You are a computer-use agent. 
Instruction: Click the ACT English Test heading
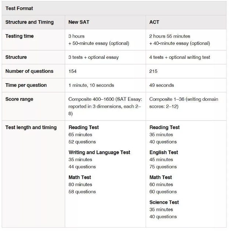[x=163, y=152]
